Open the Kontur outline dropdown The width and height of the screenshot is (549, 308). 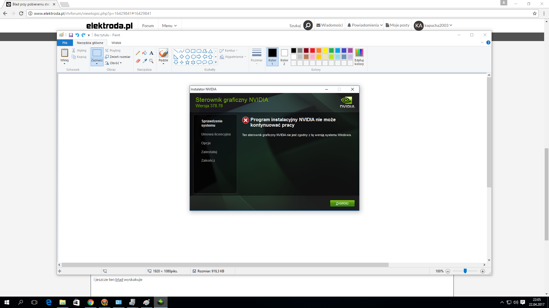tap(229, 50)
